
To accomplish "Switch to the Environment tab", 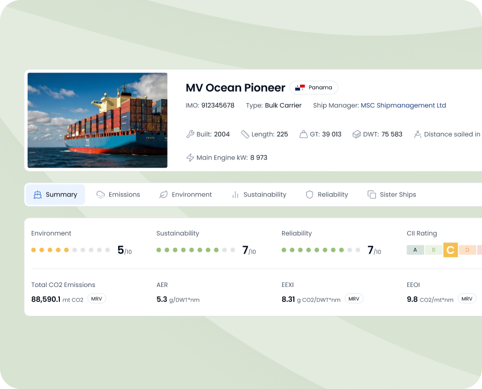I will click(185, 195).
